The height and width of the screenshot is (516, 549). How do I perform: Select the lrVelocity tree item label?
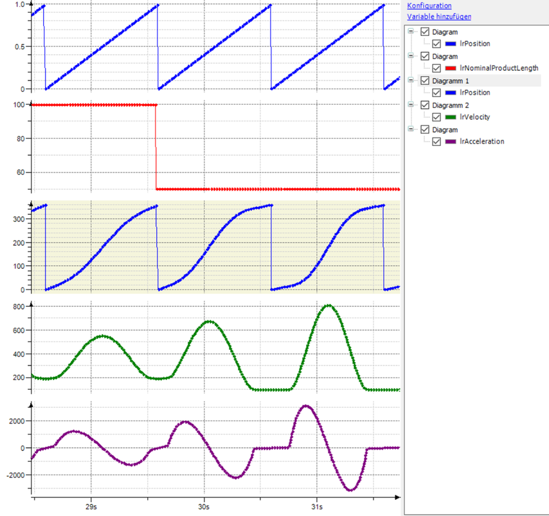coord(474,117)
